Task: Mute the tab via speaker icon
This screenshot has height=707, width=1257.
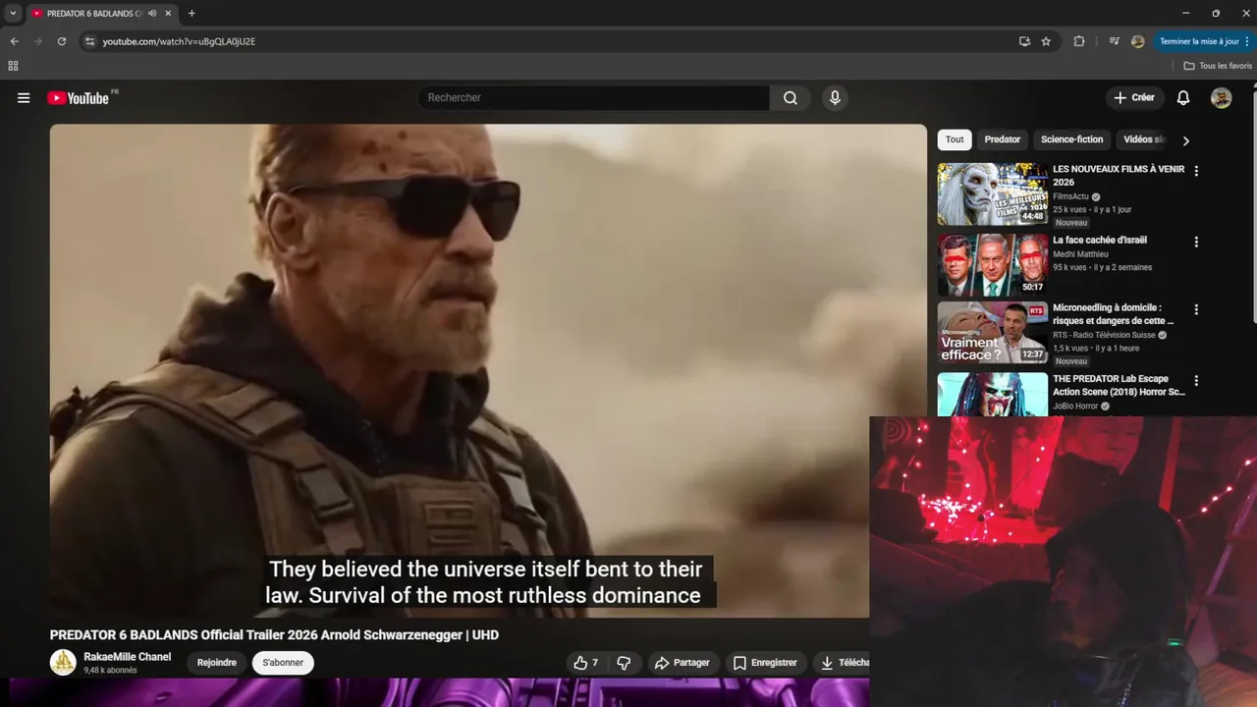Action: pyautogui.click(x=152, y=14)
